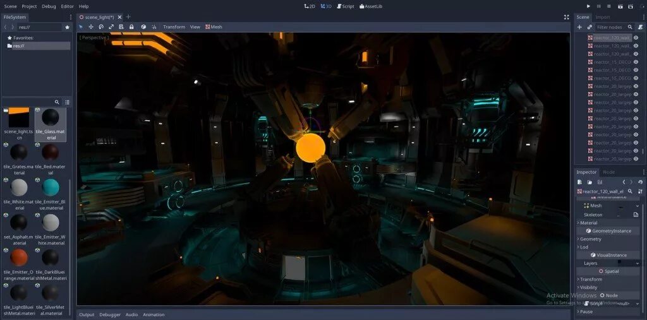Switch to the 2D workspace

pyautogui.click(x=310, y=6)
